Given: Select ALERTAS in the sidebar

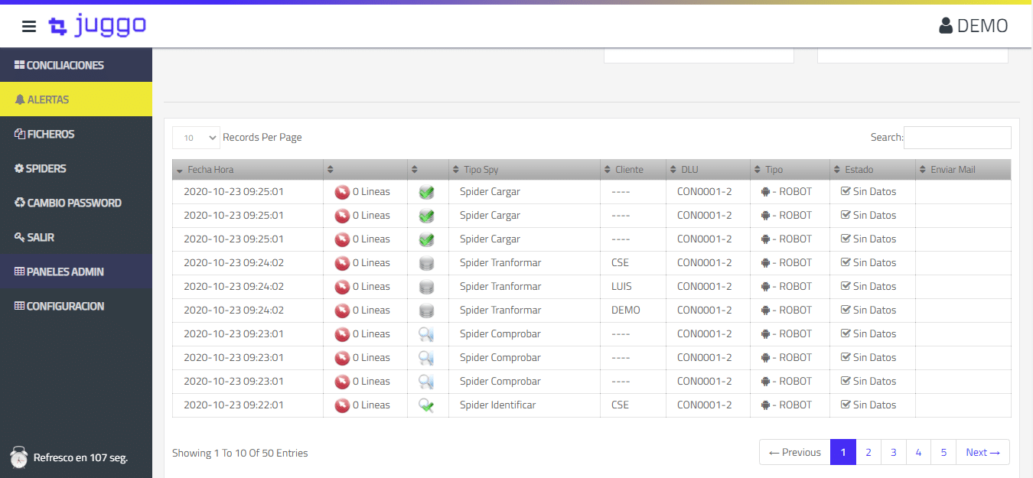Looking at the screenshot, I should [76, 99].
